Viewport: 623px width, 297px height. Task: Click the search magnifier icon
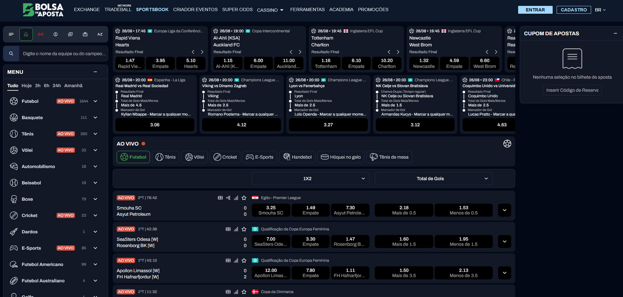(11, 53)
